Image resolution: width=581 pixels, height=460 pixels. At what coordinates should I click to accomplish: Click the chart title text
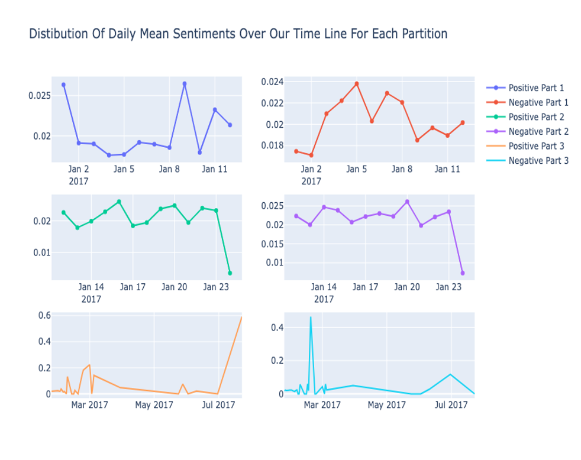coord(238,34)
